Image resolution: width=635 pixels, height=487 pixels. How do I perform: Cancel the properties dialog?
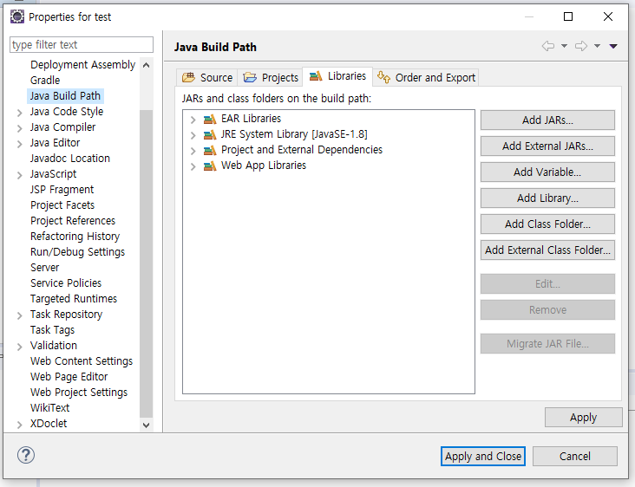[574, 457]
